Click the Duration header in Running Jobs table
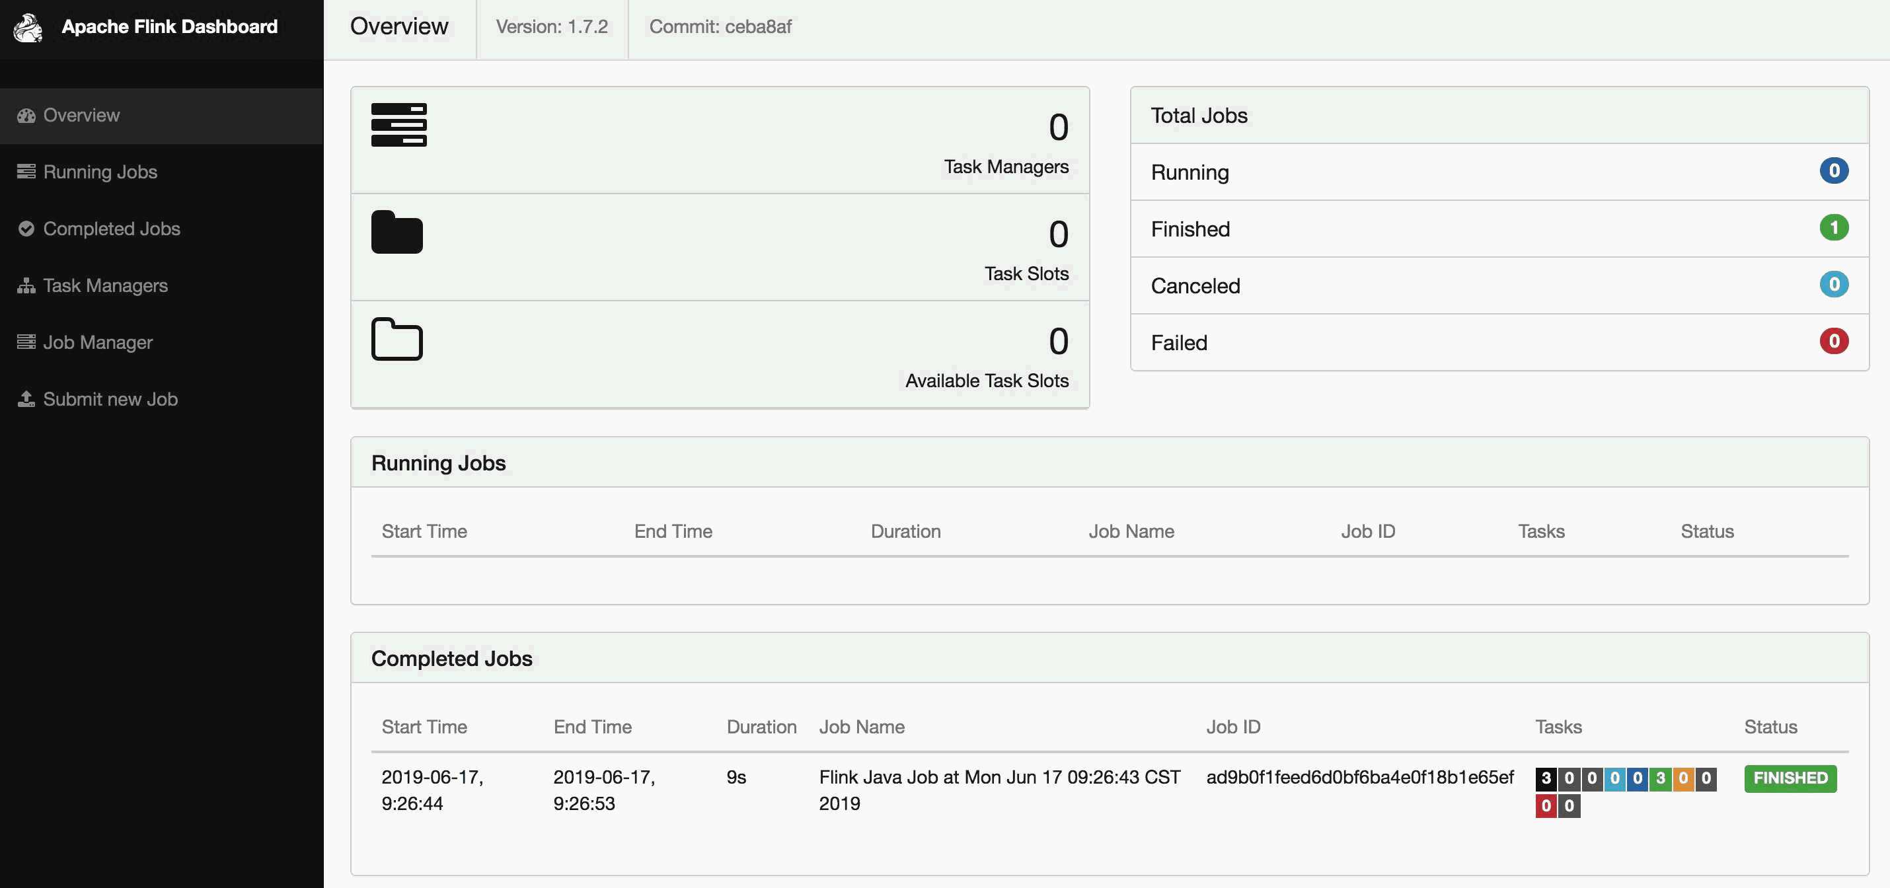Image resolution: width=1890 pixels, height=888 pixels. [x=905, y=532]
